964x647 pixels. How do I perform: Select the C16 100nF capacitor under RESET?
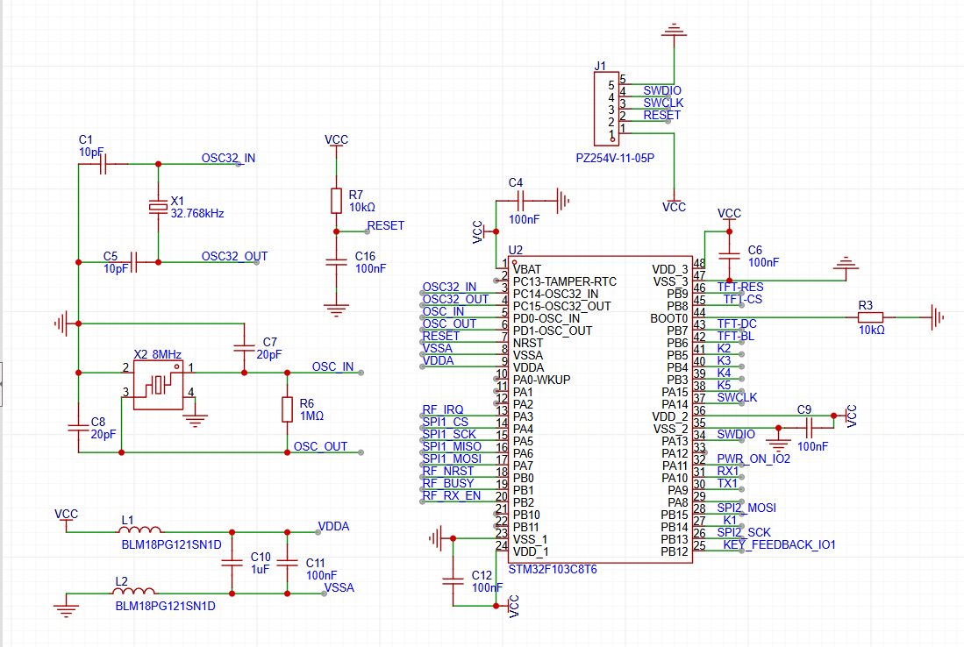[x=335, y=261]
